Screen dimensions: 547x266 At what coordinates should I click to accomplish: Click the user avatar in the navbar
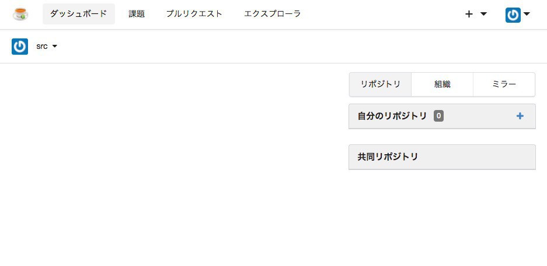513,15
